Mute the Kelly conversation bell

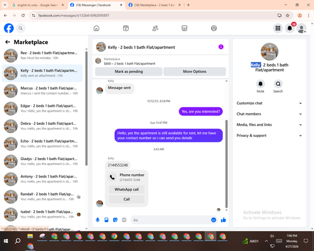point(261,84)
